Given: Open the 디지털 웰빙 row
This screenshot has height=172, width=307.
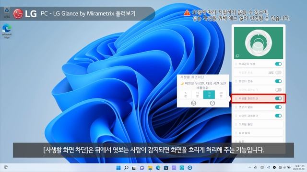Looking at the screenshot, I should click(x=259, y=124).
